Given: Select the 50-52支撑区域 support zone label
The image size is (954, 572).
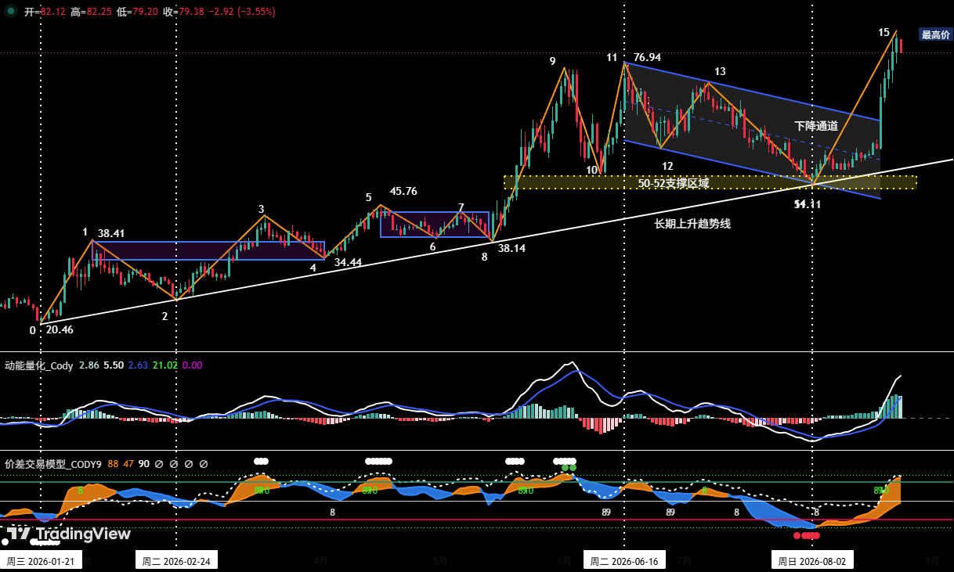Looking at the screenshot, I should (674, 183).
